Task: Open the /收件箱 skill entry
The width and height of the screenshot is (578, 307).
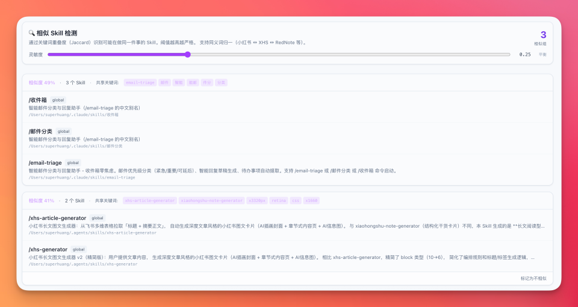Action: pos(288,107)
